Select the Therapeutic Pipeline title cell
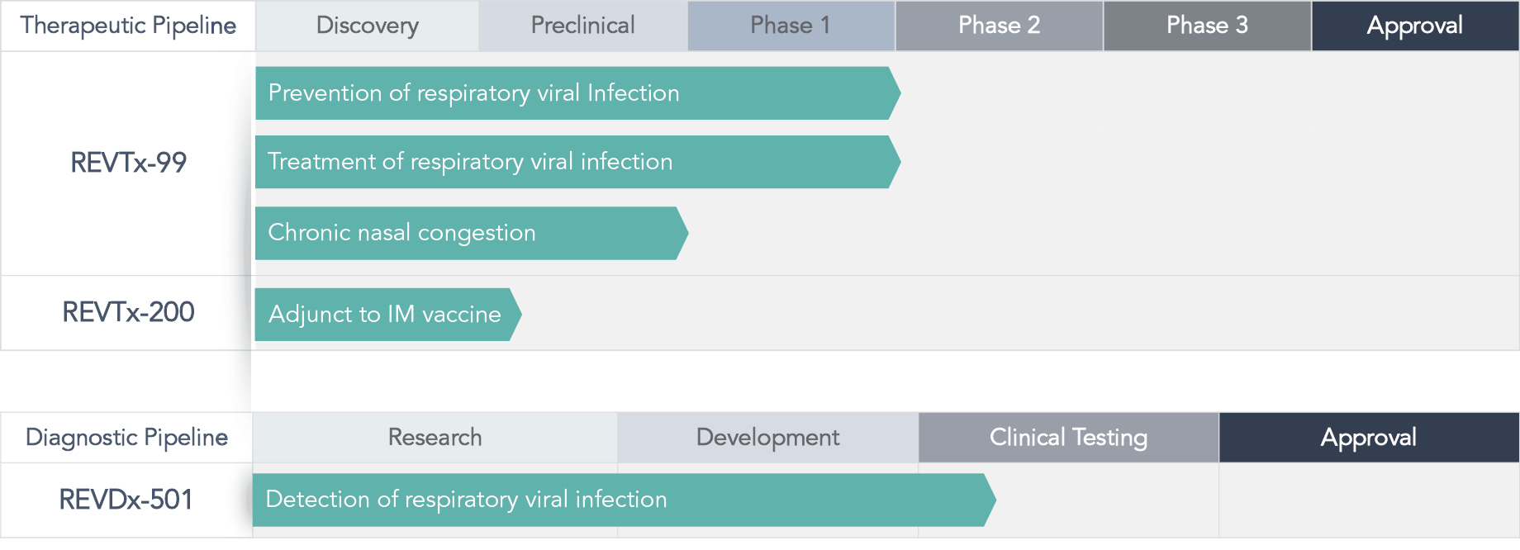 (128, 26)
